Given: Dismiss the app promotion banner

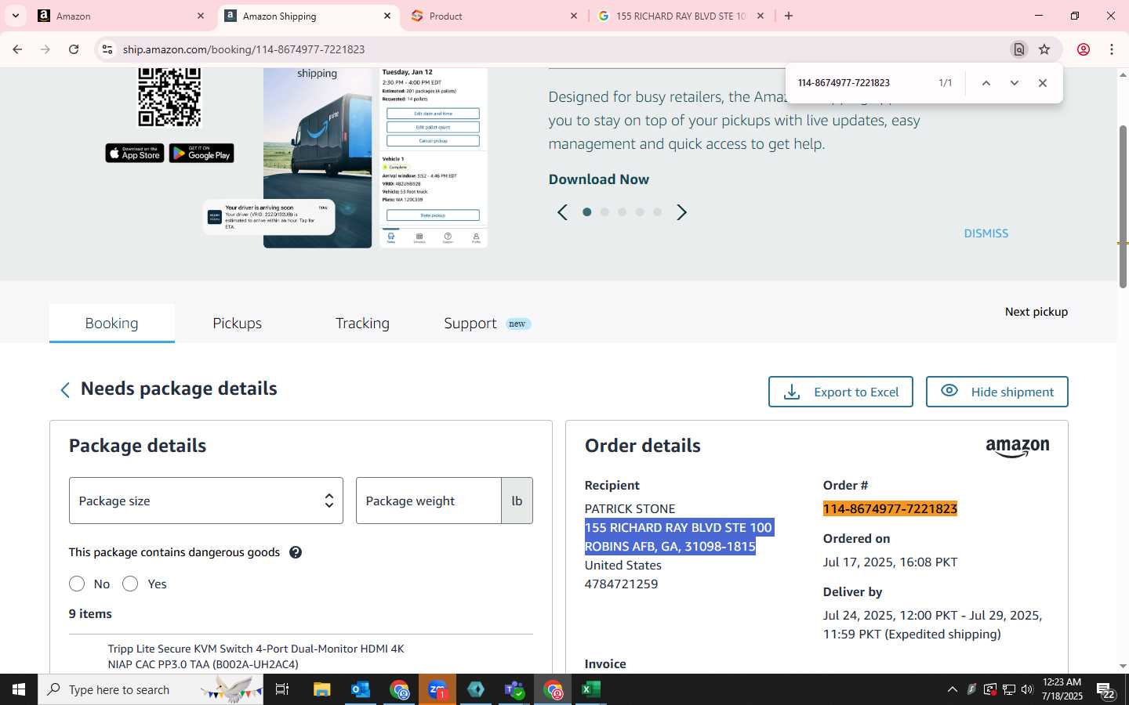Looking at the screenshot, I should (x=986, y=233).
